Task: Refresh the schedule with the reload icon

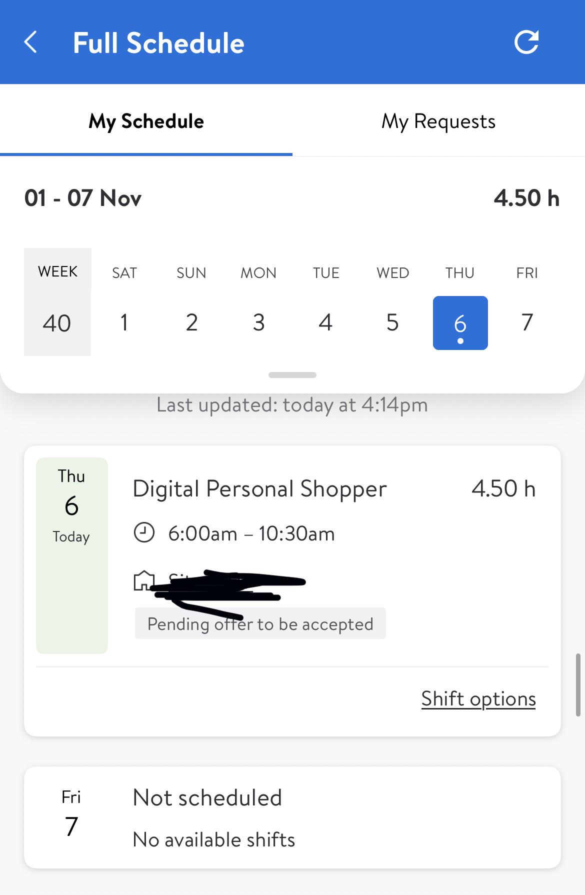Action: tap(526, 42)
